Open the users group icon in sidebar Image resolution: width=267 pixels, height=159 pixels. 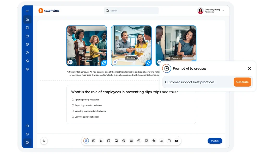[27, 69]
